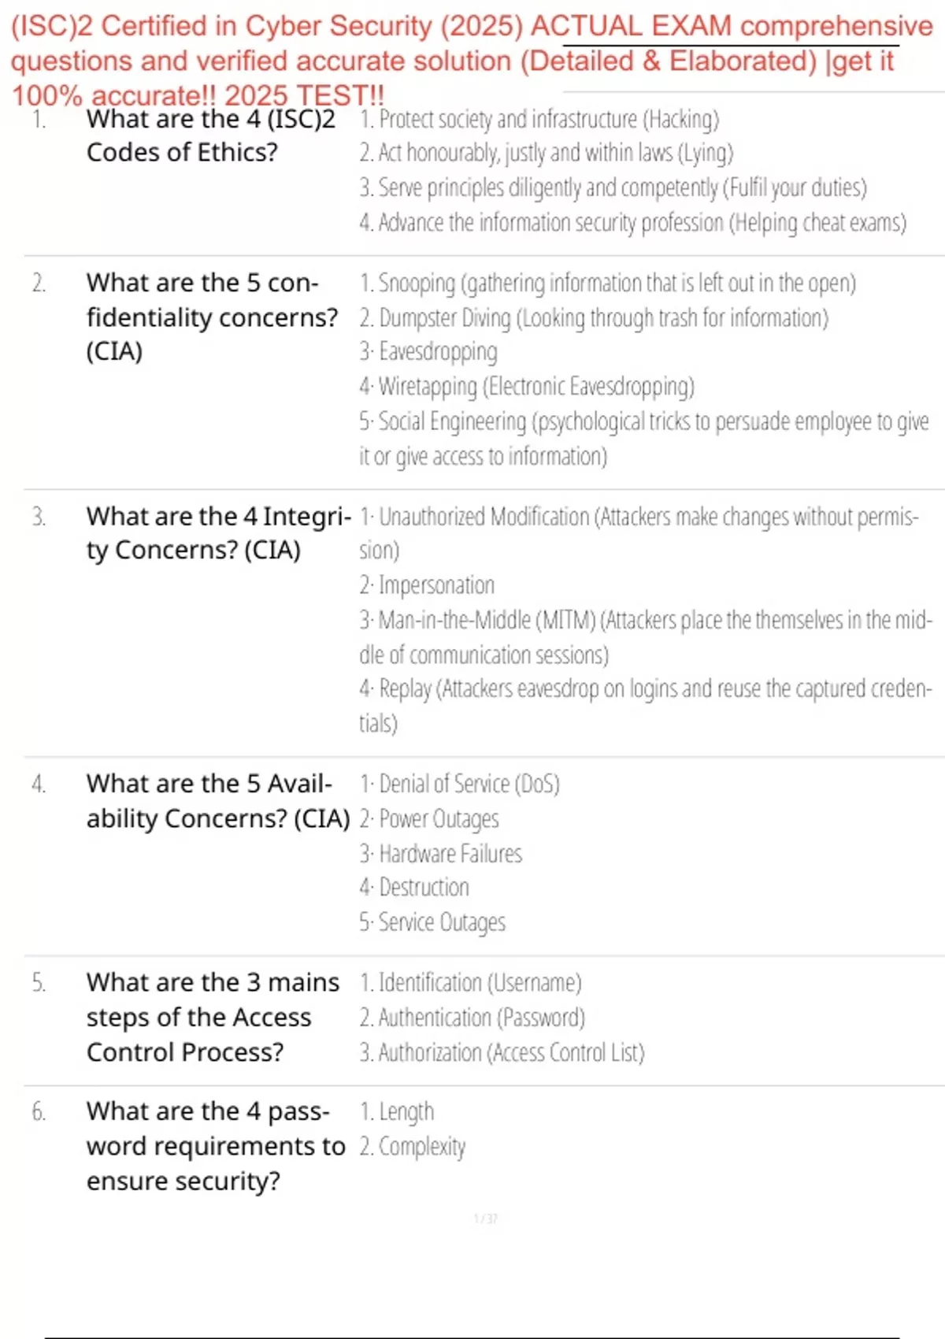
Task: Click the "1/37" page number indicator
Action: coord(485,1218)
